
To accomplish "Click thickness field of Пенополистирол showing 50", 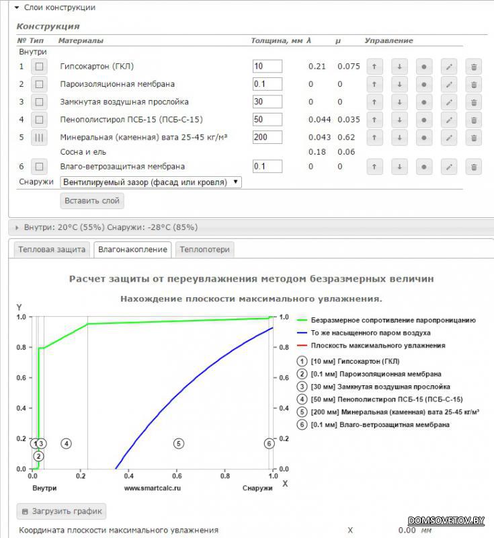I will tap(267, 120).
